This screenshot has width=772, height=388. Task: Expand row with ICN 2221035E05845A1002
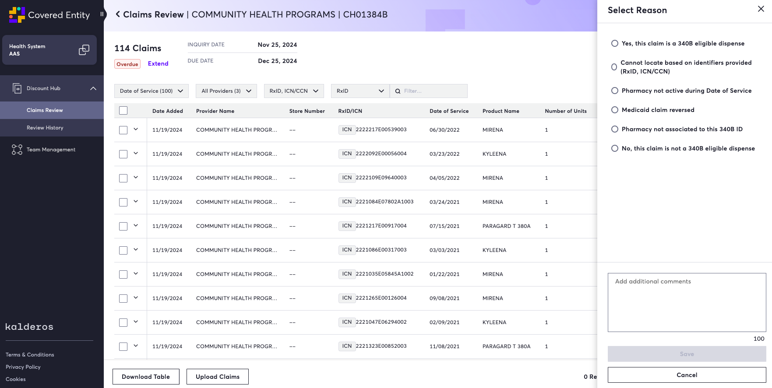pyautogui.click(x=136, y=273)
